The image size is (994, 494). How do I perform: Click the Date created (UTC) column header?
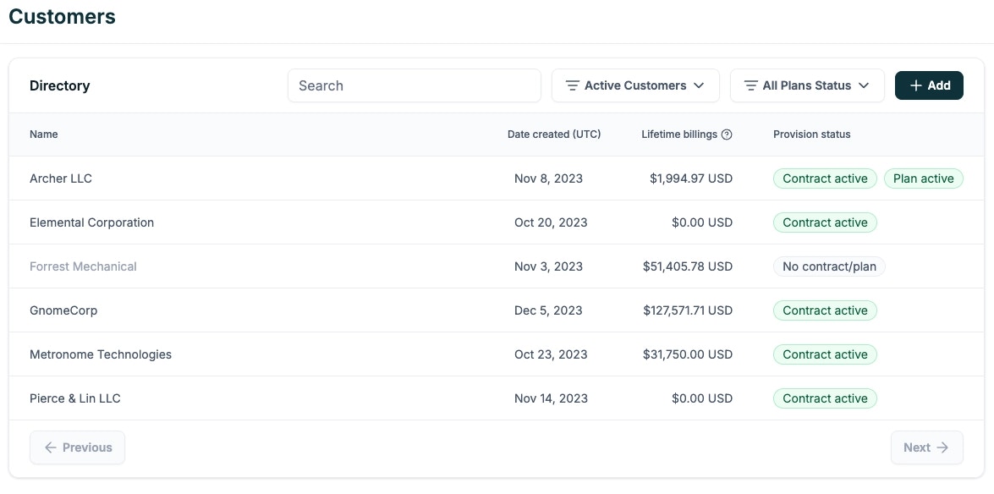[553, 134]
